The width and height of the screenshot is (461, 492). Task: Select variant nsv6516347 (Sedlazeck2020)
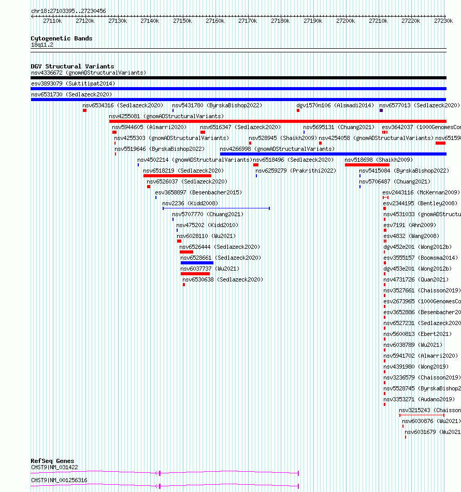pyautogui.click(x=240, y=127)
